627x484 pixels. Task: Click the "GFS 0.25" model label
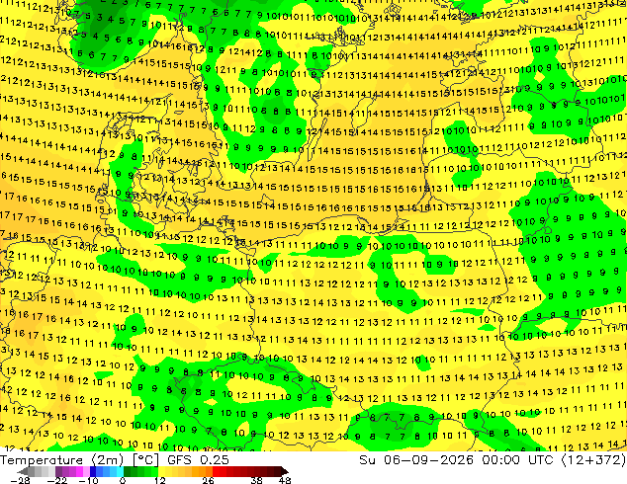click(x=198, y=459)
